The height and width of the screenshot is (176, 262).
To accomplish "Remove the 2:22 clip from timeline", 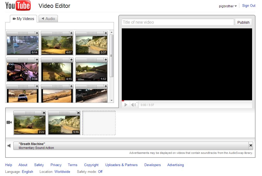I will pyautogui.click(x=44, y=113).
